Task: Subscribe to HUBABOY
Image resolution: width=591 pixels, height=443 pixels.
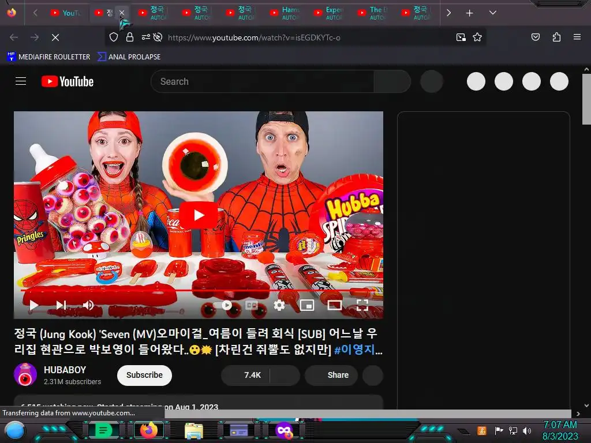Action: click(x=144, y=375)
